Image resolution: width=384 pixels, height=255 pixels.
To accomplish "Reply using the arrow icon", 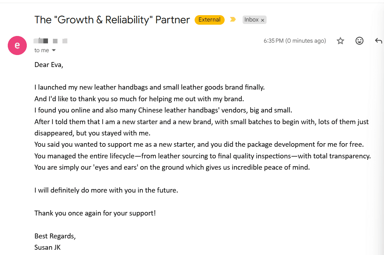I will [x=378, y=41].
